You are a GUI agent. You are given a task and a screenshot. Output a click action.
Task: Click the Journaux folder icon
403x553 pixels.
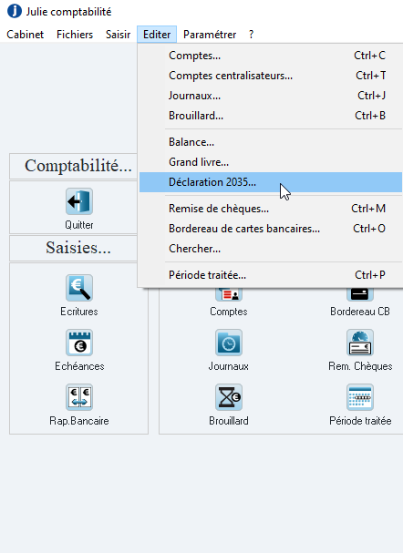coord(229,343)
